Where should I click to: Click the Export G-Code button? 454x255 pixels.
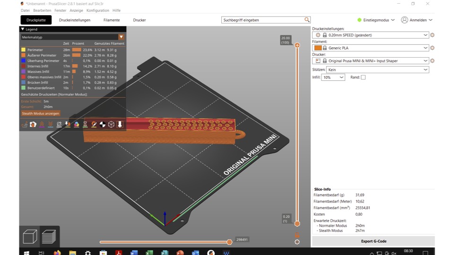373,241
